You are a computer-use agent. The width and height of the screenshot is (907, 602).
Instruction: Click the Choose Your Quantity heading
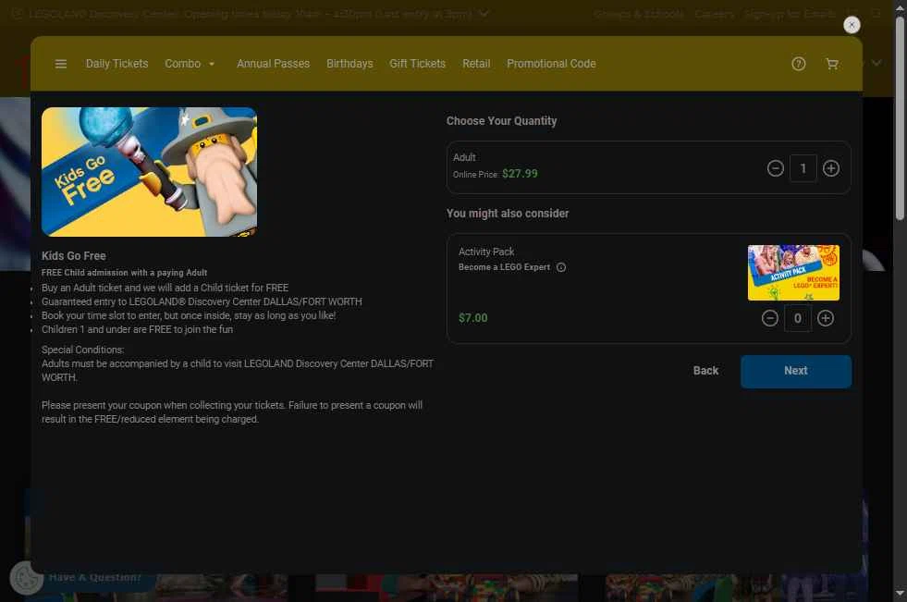click(501, 121)
